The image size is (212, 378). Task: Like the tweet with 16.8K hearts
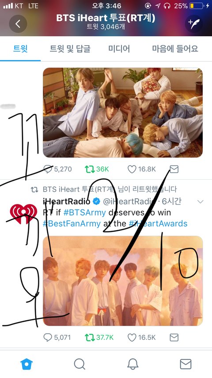(x=132, y=169)
